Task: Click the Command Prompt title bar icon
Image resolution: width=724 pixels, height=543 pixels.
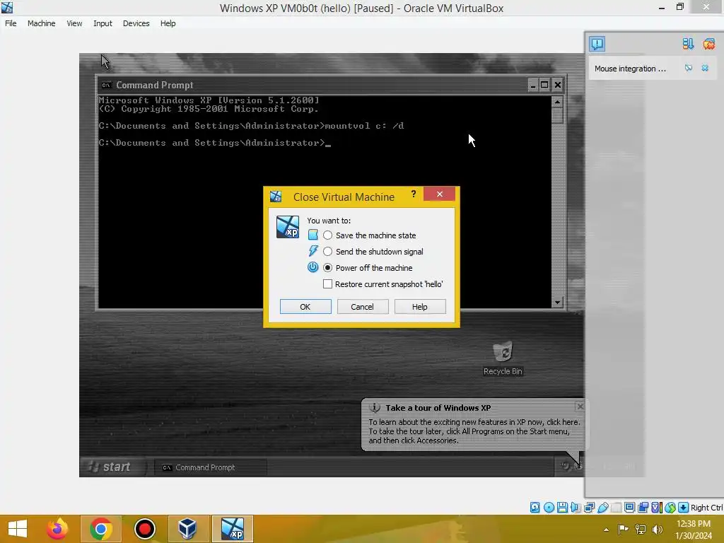Action: pyautogui.click(x=107, y=85)
